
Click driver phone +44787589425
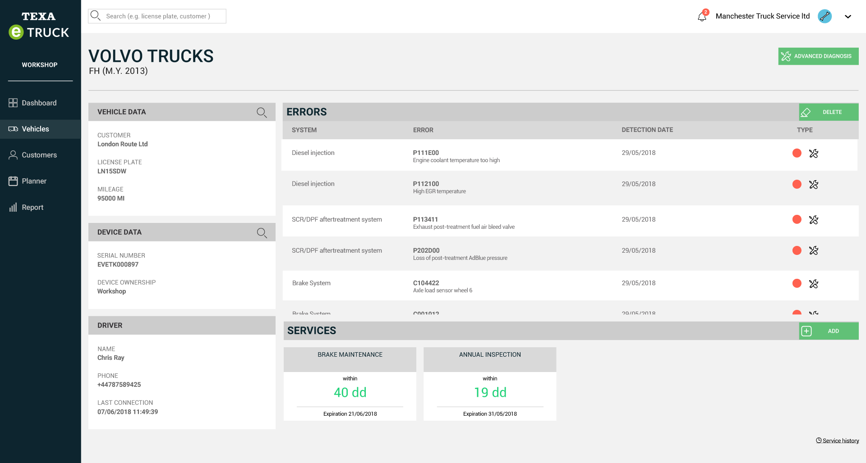click(x=119, y=385)
